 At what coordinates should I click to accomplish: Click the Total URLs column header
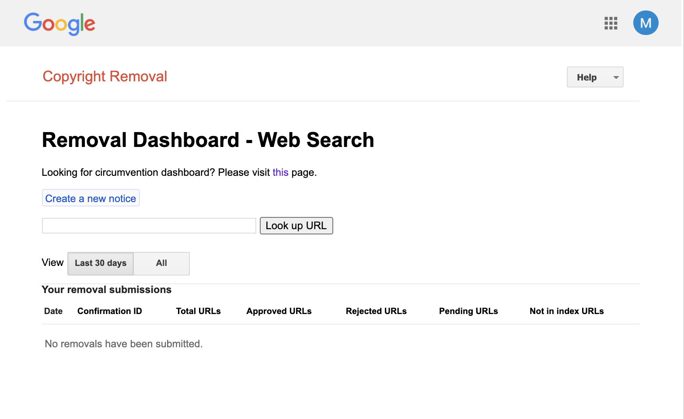point(198,311)
